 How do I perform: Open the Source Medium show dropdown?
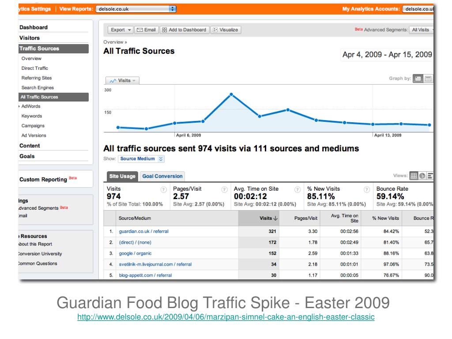point(142,159)
